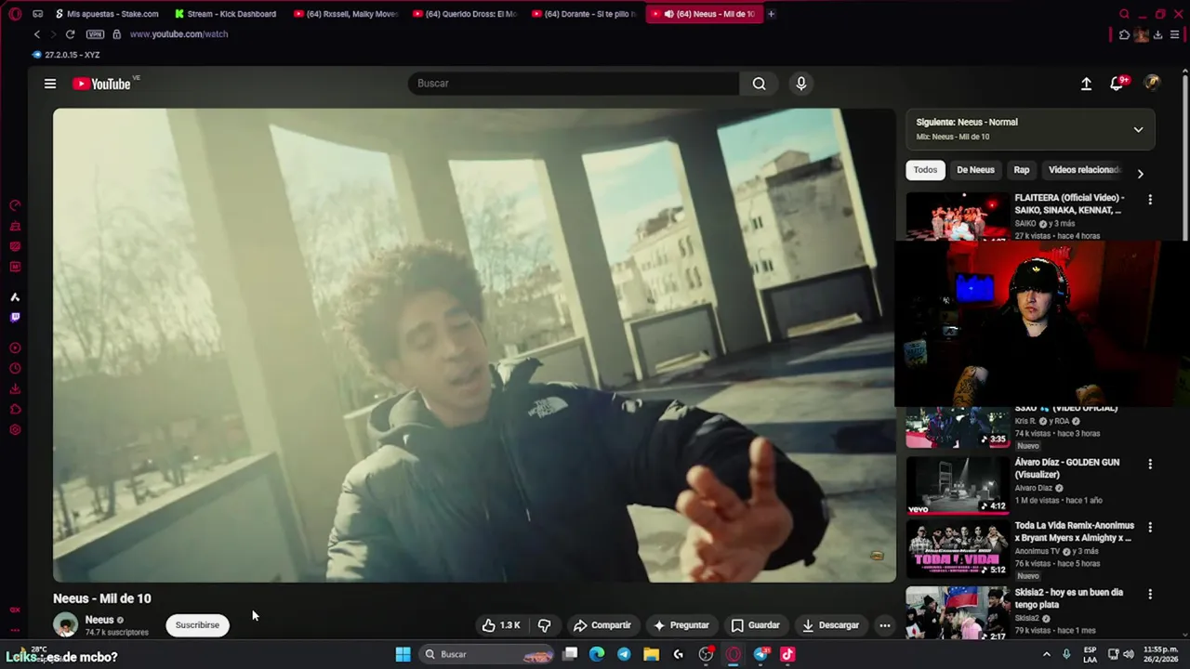Image resolution: width=1190 pixels, height=669 pixels.
Task: Toggle the VPN badge in address bar
Action: point(95,34)
